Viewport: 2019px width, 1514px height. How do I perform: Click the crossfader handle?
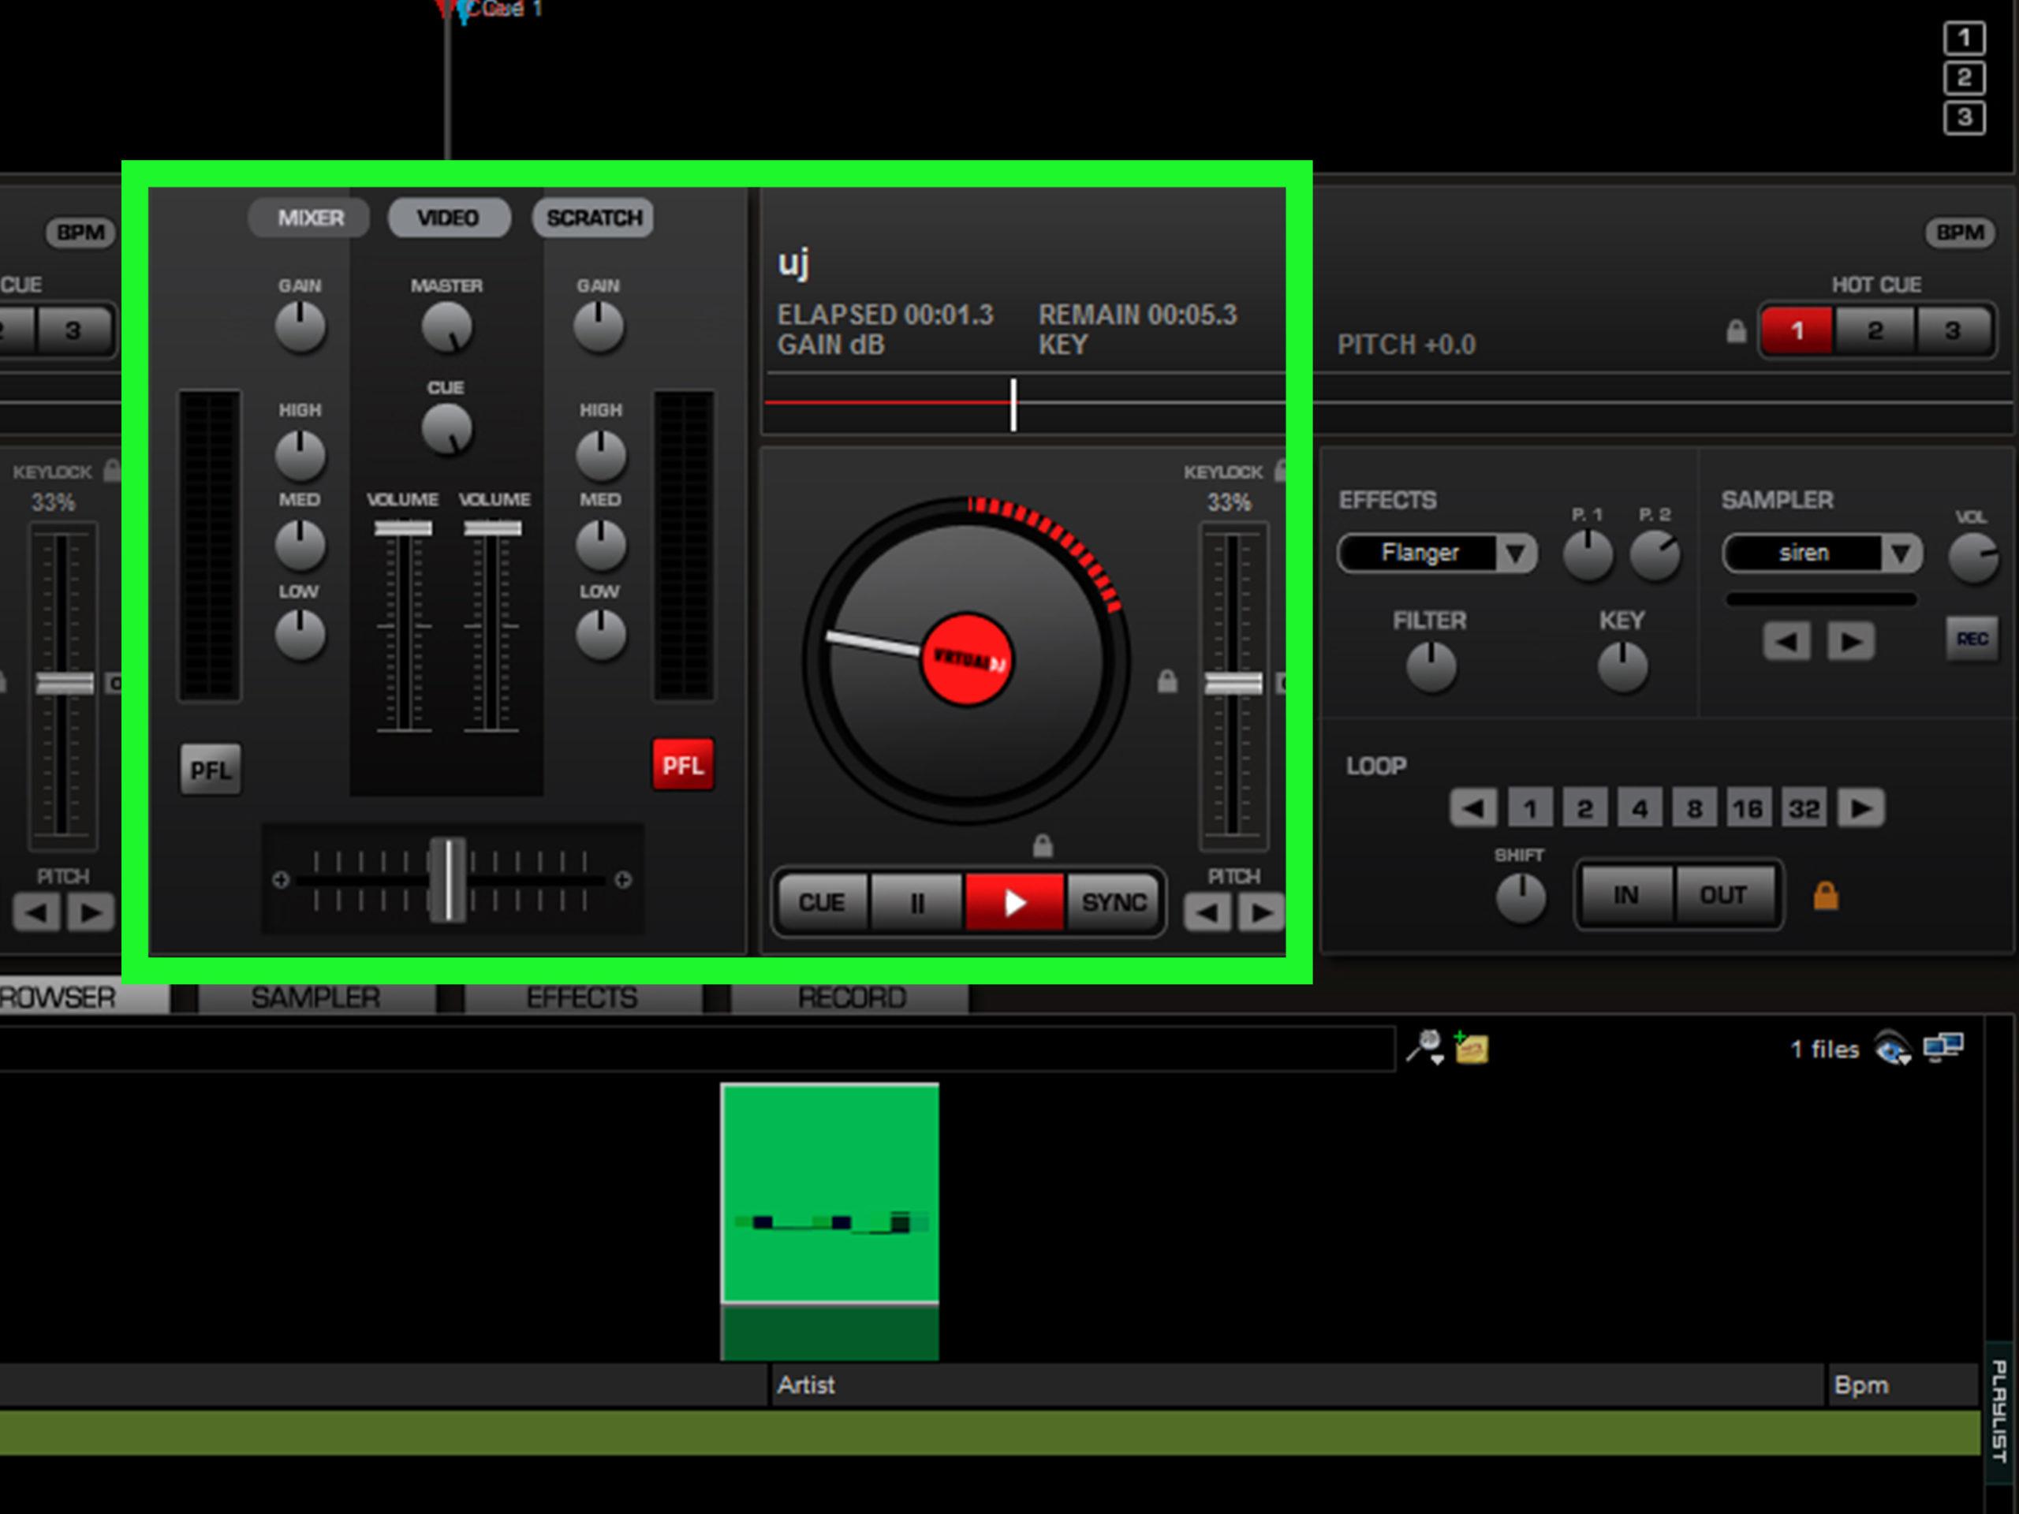click(x=448, y=880)
